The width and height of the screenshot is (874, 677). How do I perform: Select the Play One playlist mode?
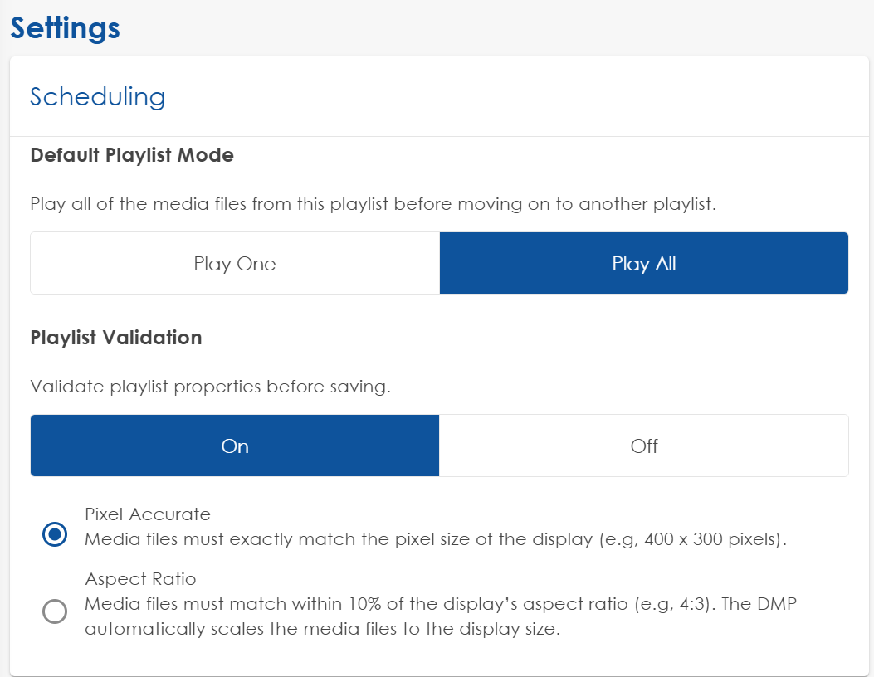tap(234, 263)
